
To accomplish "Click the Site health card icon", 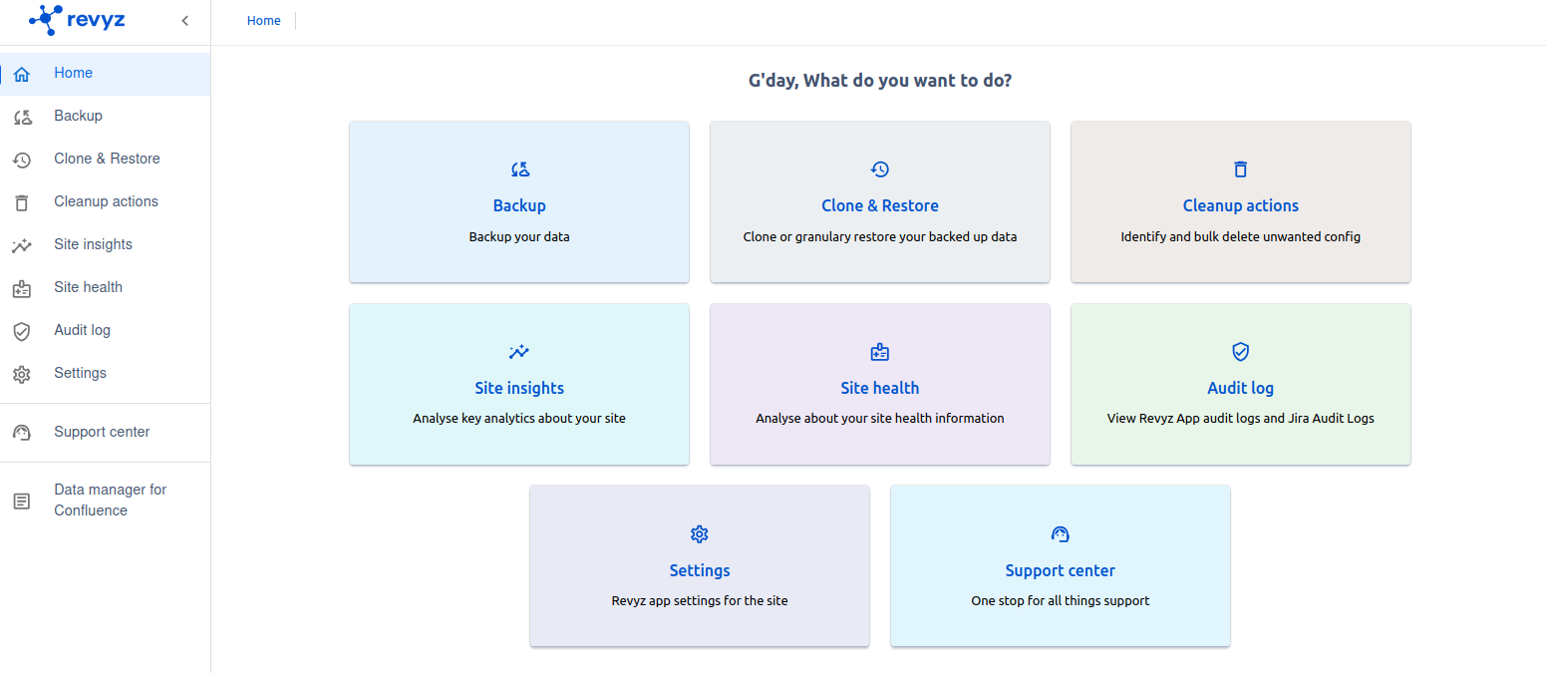I will pos(880,352).
